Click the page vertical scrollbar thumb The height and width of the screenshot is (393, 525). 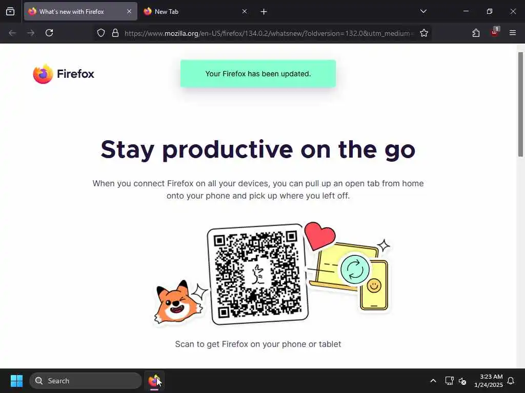click(520, 104)
